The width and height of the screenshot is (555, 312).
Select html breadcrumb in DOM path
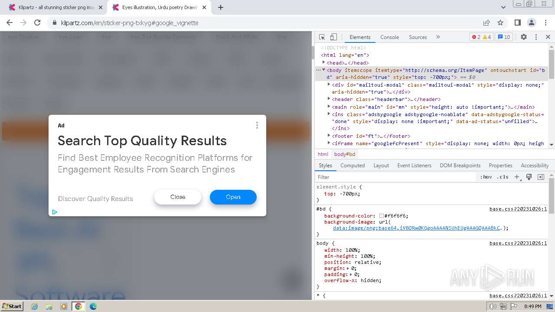pos(323,154)
